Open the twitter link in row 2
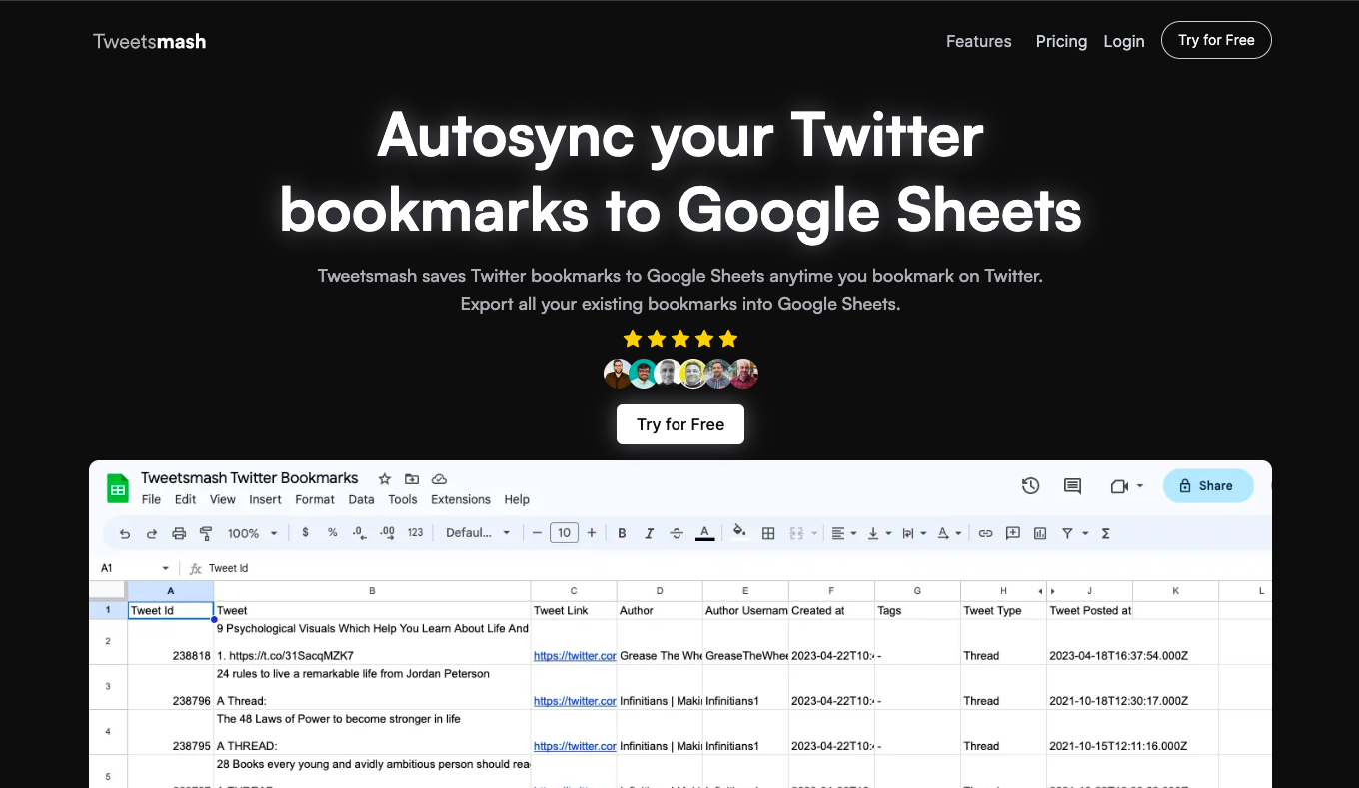 [x=575, y=656]
